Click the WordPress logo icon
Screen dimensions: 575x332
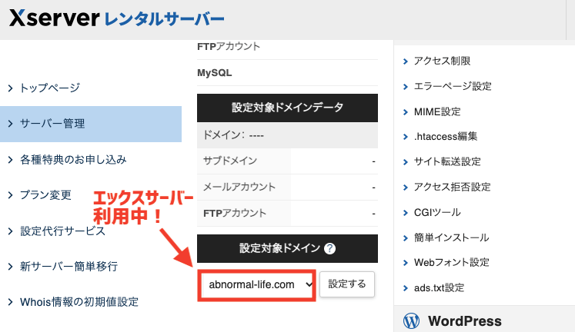point(411,320)
